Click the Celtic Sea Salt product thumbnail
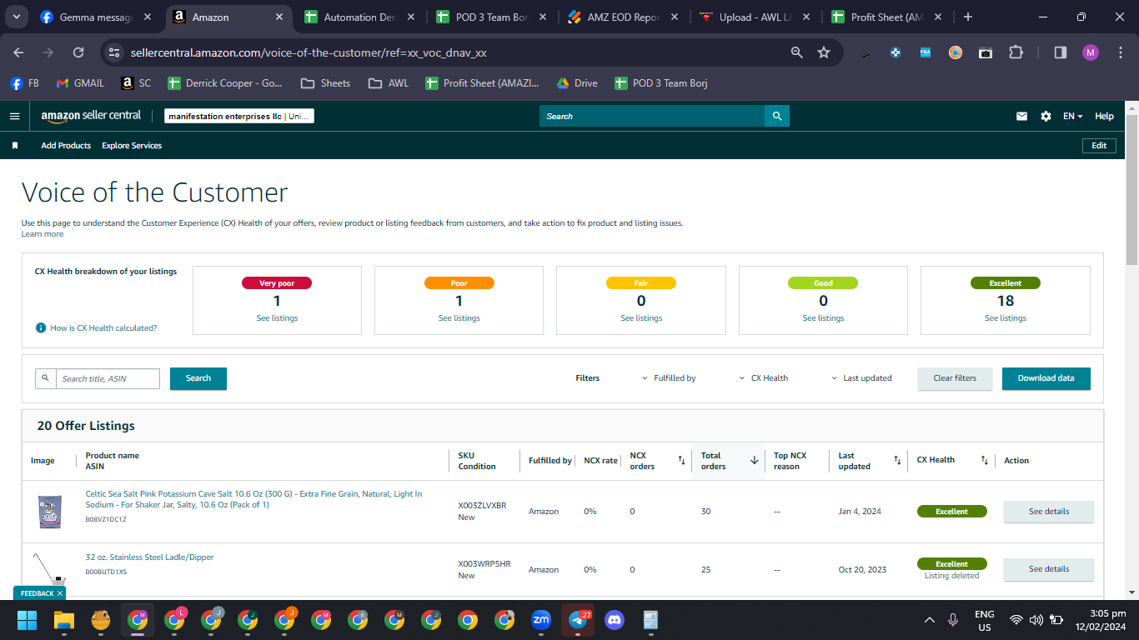Image resolution: width=1139 pixels, height=640 pixels. tap(49, 512)
